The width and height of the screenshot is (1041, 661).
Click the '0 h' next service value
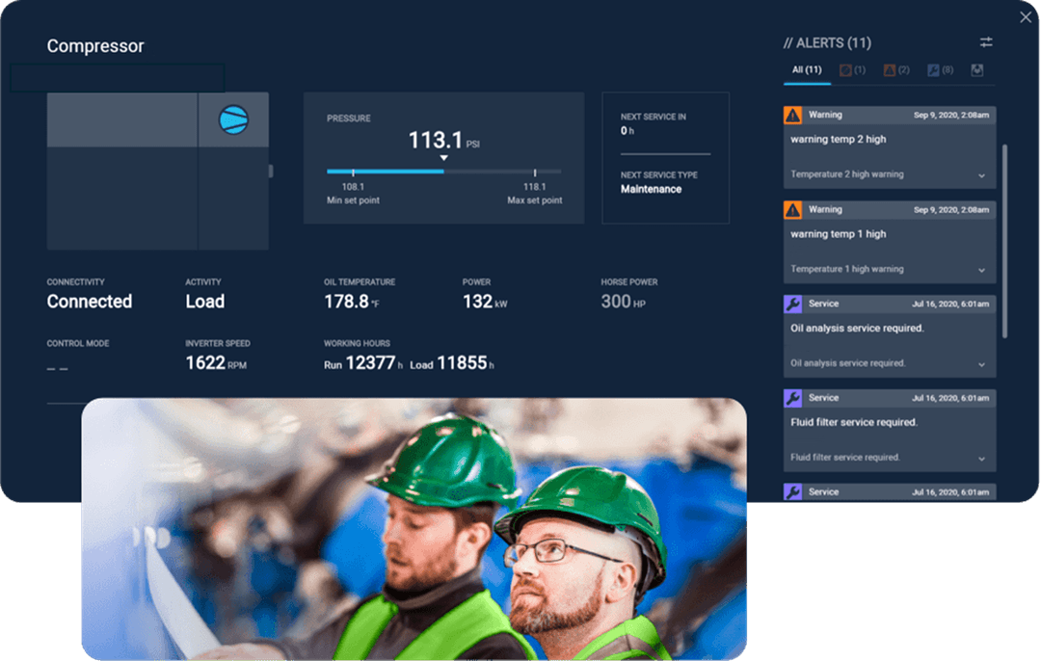point(627,131)
